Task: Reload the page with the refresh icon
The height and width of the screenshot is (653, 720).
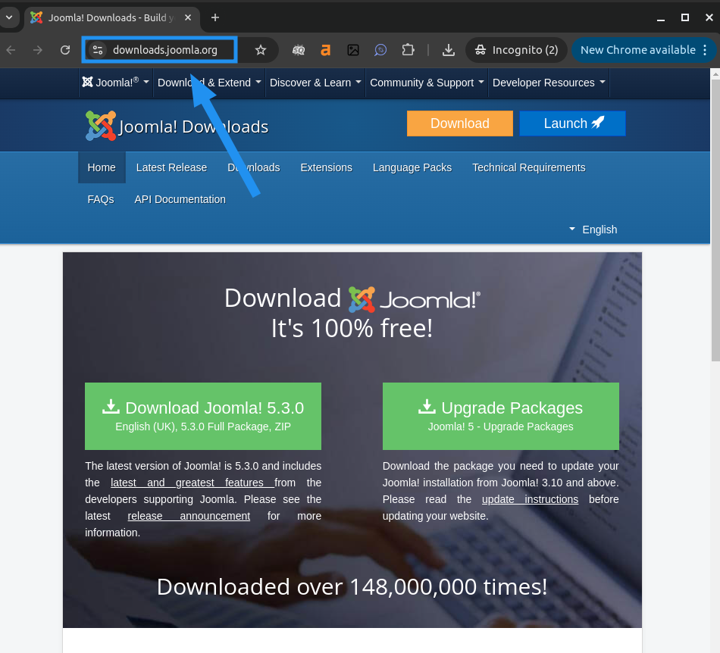Action: click(65, 50)
